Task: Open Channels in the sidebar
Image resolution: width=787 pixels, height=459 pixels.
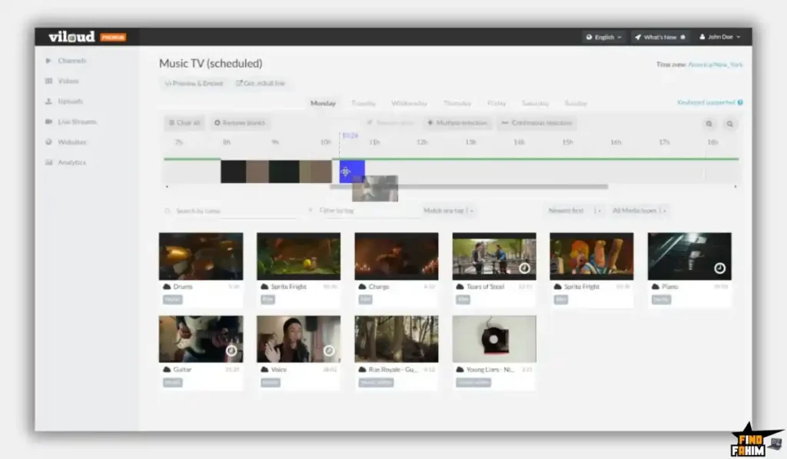Action: pyautogui.click(x=71, y=61)
